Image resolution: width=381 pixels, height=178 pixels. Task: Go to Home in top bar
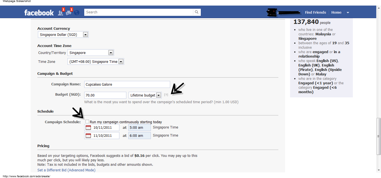coord(336,13)
